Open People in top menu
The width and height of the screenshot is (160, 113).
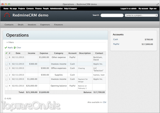tap(46, 9)
